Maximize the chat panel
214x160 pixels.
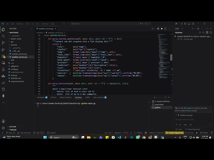pyautogui.click(x=207, y=29)
